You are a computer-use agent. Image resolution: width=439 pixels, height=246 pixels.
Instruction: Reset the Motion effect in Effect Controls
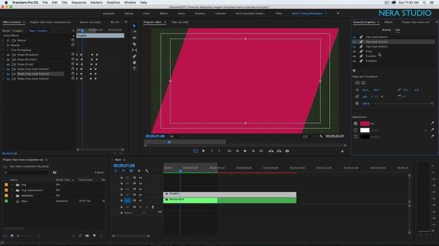coord(73,40)
